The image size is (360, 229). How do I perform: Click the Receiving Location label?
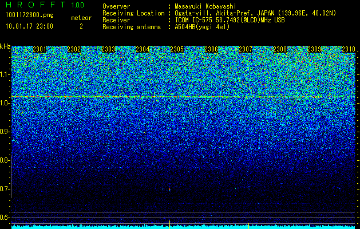click(x=133, y=13)
